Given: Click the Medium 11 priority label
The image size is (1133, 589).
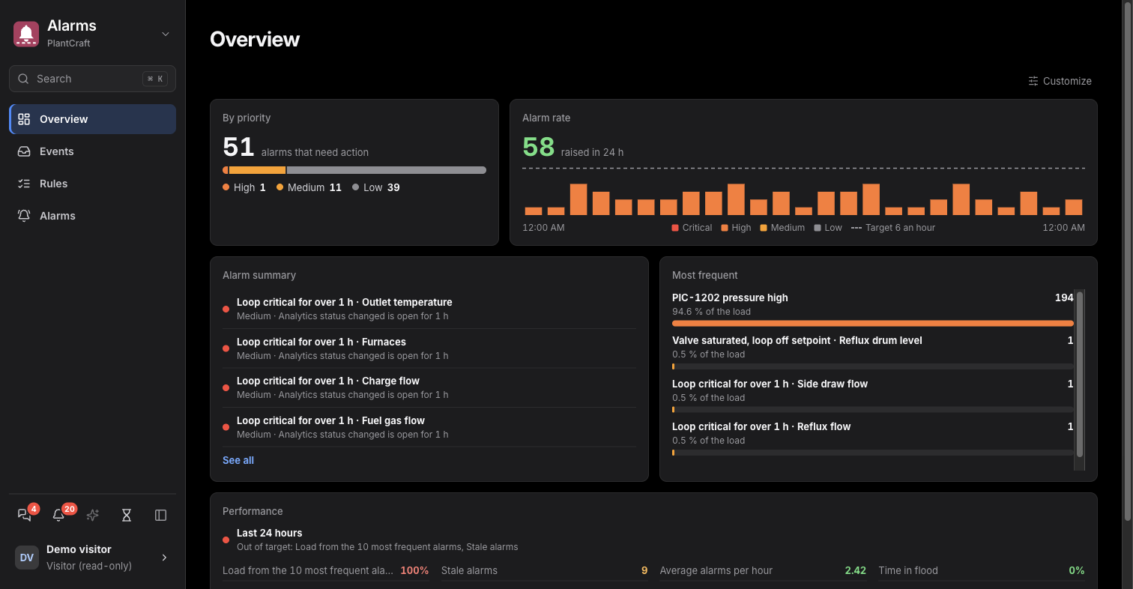Looking at the screenshot, I should [x=309, y=187].
